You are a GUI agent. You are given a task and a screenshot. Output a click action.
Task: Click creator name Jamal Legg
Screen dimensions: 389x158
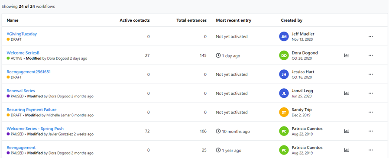tap(302, 91)
